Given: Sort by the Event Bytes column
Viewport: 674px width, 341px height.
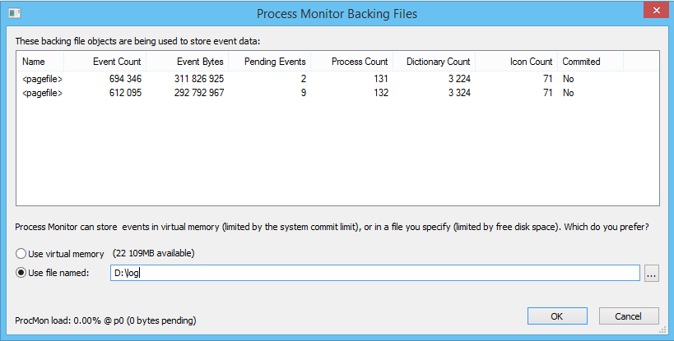Looking at the screenshot, I should click(200, 62).
